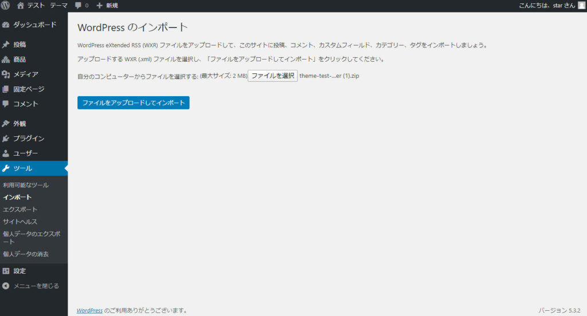Click ファイルをアップロードしてインポート button
587x316 pixels.
pos(133,102)
